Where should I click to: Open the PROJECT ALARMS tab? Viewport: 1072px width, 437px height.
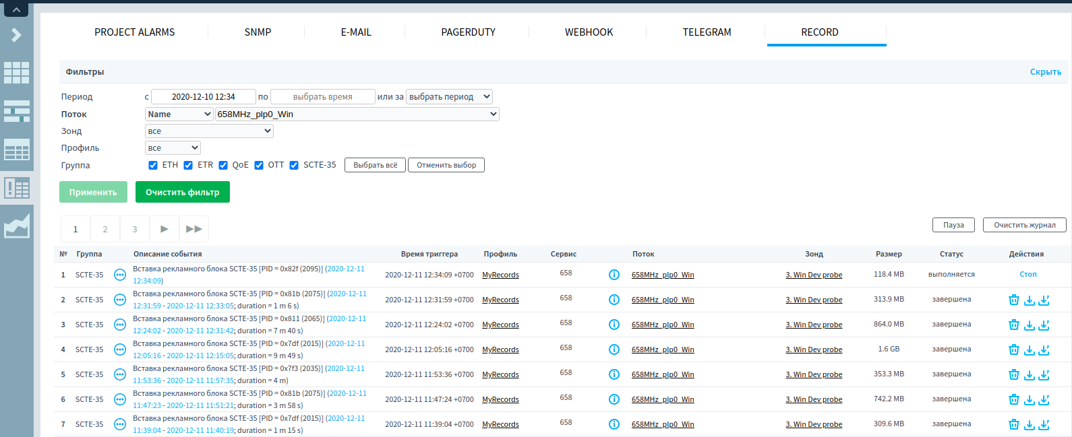(134, 32)
